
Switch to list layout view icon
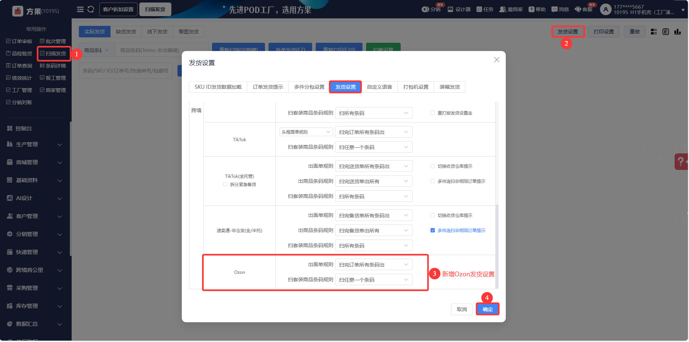point(654,32)
